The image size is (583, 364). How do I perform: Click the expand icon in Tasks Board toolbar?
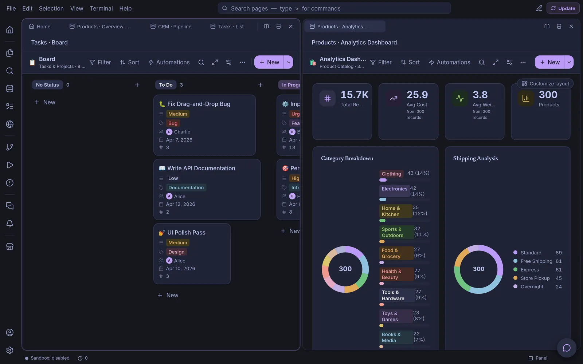pyautogui.click(x=215, y=62)
